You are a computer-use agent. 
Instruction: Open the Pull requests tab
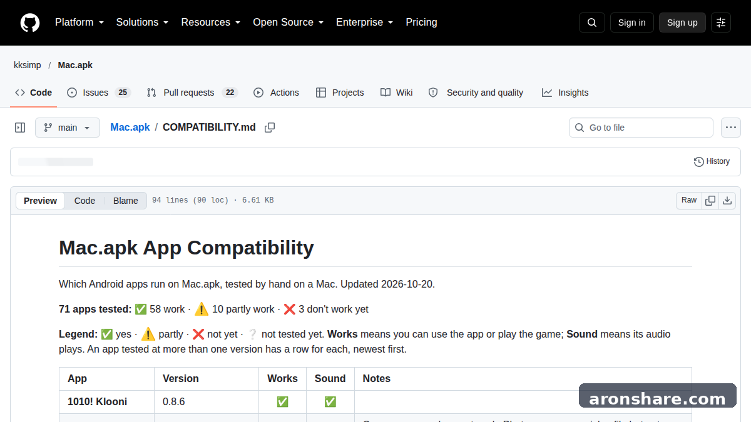192,93
